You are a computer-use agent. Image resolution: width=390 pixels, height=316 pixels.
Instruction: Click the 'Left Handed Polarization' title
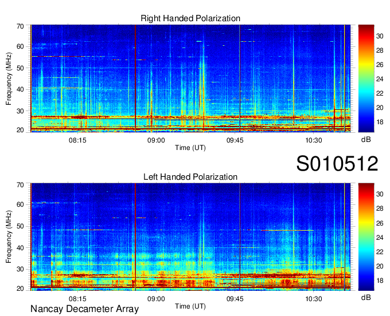pos(190,177)
